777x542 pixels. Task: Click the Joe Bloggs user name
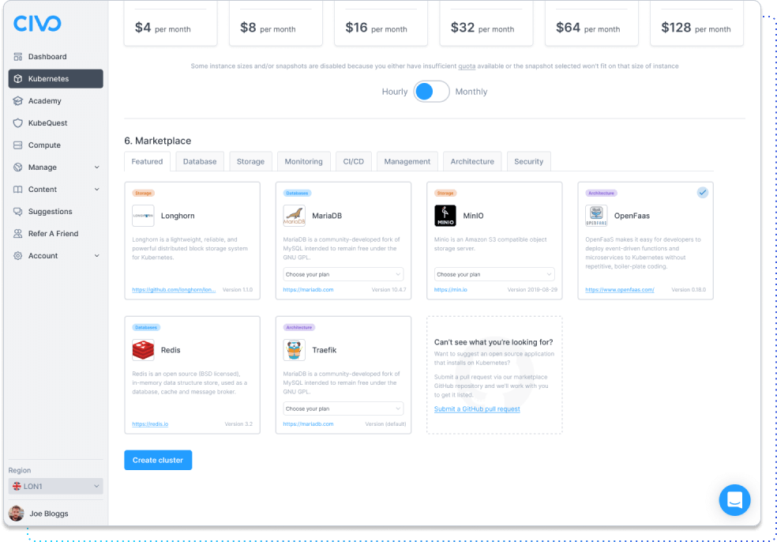point(49,514)
